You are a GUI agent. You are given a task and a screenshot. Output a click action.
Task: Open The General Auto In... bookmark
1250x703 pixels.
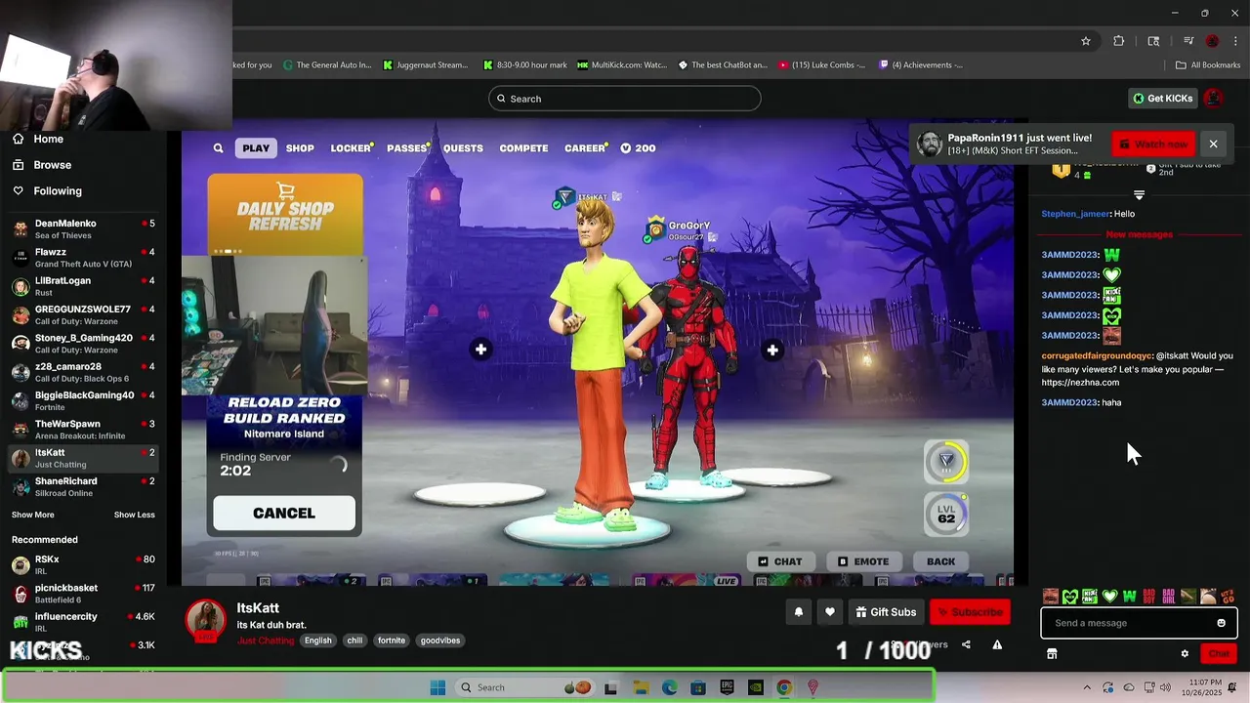tap(327, 65)
